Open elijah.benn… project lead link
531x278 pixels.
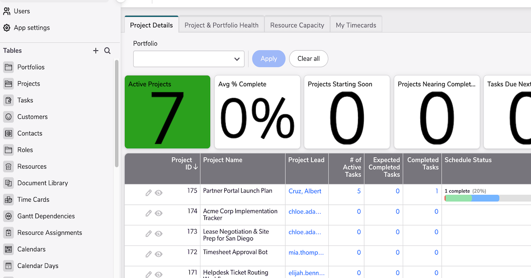[306, 273]
